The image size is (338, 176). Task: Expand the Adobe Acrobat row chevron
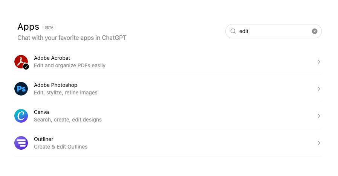click(319, 62)
